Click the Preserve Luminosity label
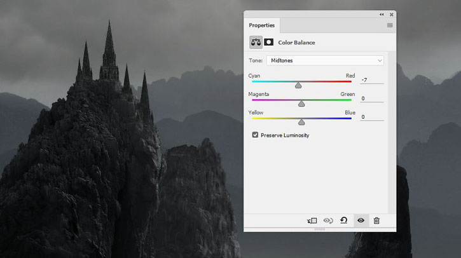 click(x=285, y=135)
